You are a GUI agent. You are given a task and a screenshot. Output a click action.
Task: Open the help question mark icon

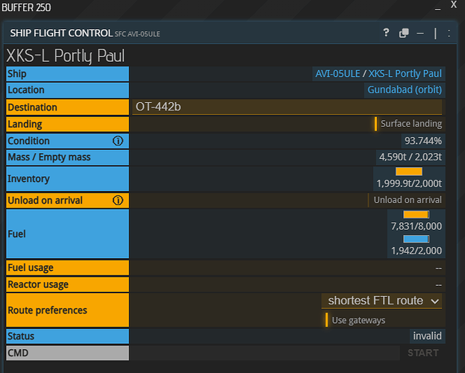pos(386,34)
